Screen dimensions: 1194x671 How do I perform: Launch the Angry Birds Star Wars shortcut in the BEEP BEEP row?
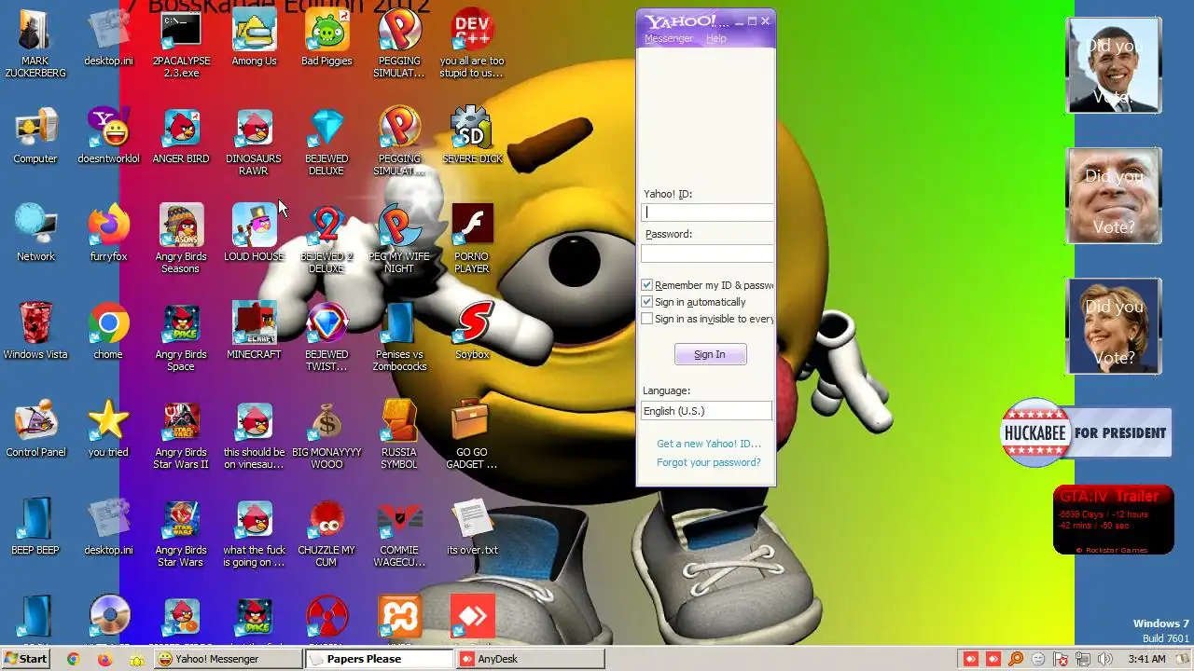(181, 533)
